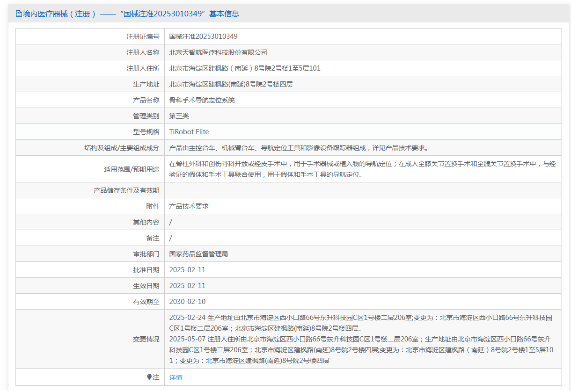Click the 2025-05-07 change record entry

(x=360, y=350)
